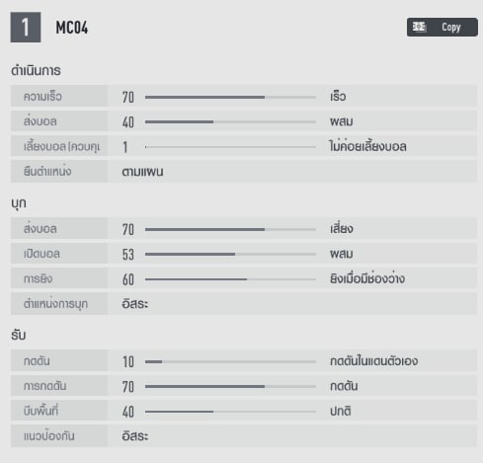Screen dimensions: 483x463
Task: Click the เปิดบอล crossing slider at 53
Action: pyautogui.click(x=230, y=254)
